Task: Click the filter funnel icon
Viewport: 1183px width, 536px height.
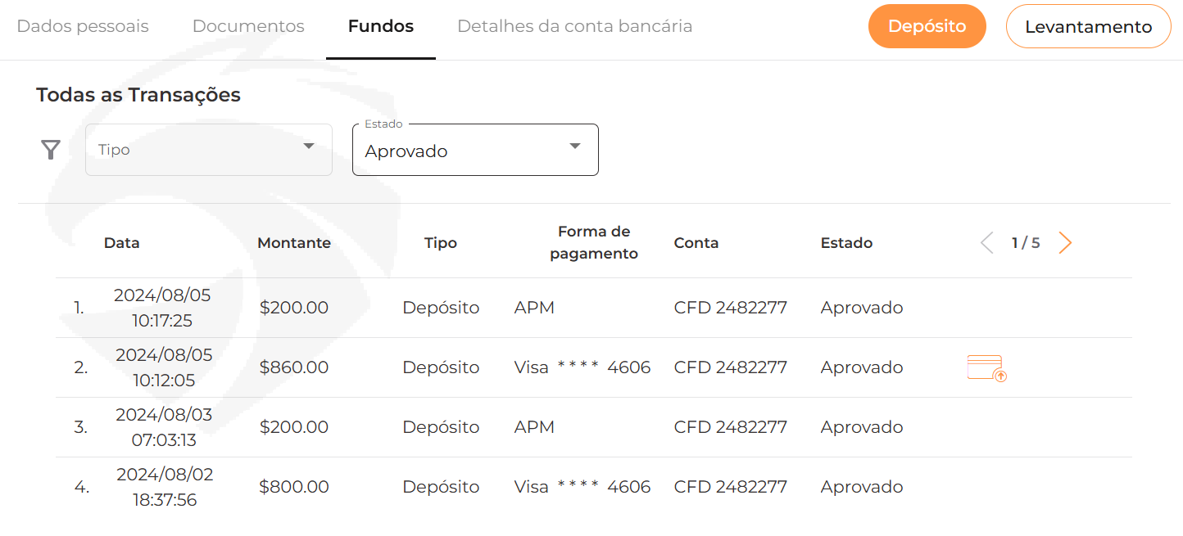Action: (51, 150)
